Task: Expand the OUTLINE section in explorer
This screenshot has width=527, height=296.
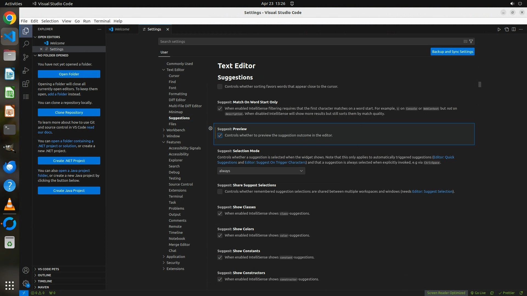Action: point(44,275)
